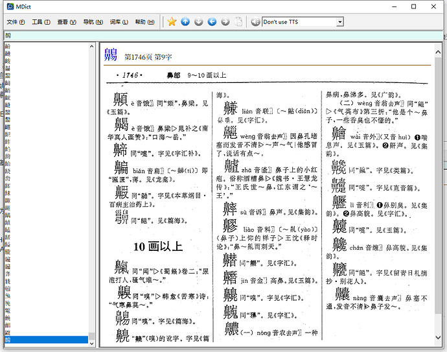The height and width of the screenshot is (352, 447).
Task: Add entry to favorites with star icon
Action: (172, 21)
